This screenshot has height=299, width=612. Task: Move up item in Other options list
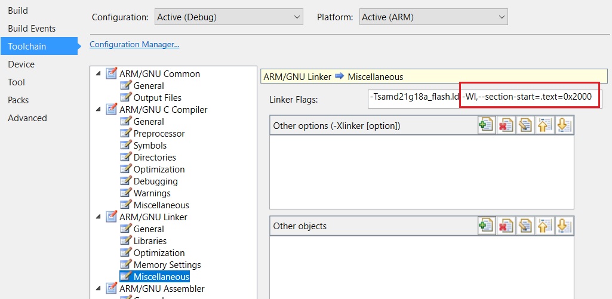tap(545, 126)
